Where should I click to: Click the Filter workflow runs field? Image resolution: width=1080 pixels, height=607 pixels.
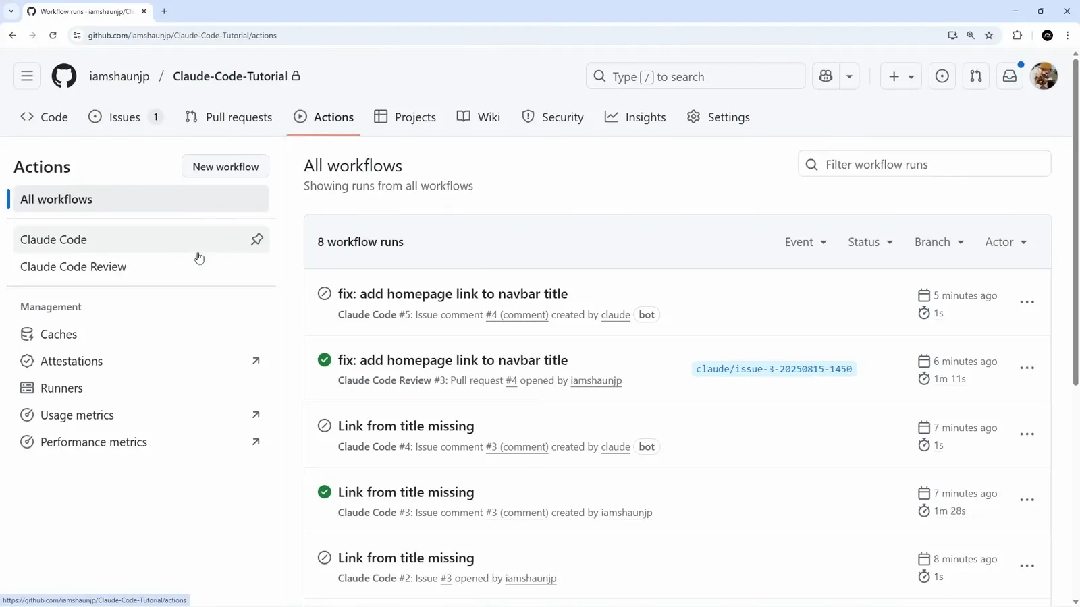pos(924,164)
